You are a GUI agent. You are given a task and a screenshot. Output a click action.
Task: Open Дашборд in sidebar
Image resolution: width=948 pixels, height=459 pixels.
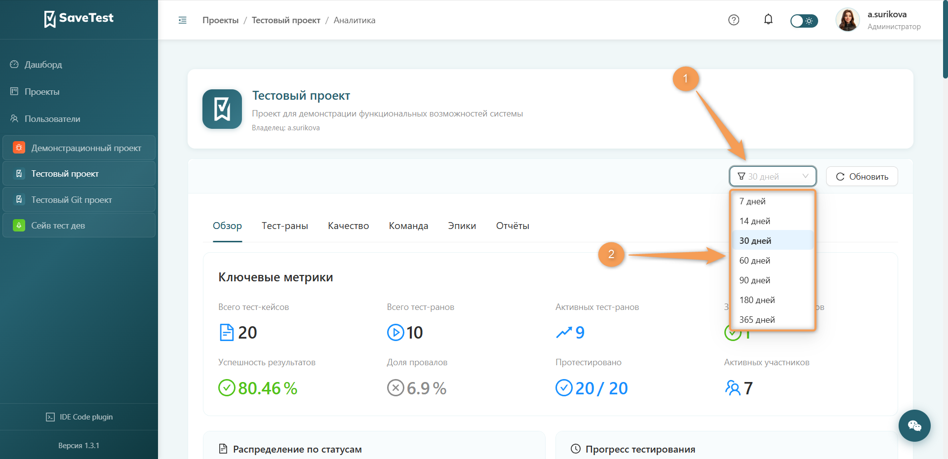tap(79, 65)
